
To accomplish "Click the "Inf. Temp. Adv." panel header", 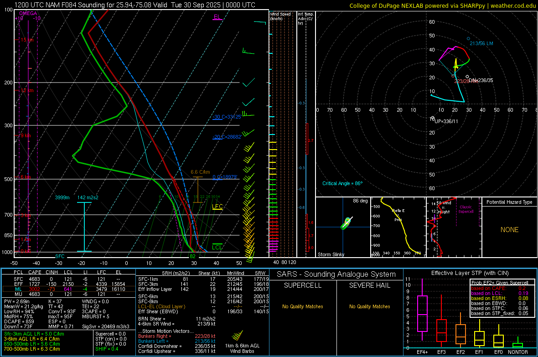I will coord(305,19).
